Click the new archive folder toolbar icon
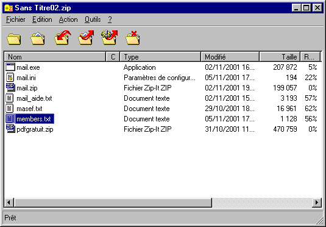This screenshot has height=227, width=326. [x=14, y=39]
